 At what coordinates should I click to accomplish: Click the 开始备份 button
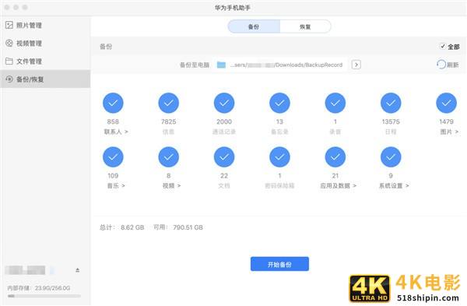[279, 264]
